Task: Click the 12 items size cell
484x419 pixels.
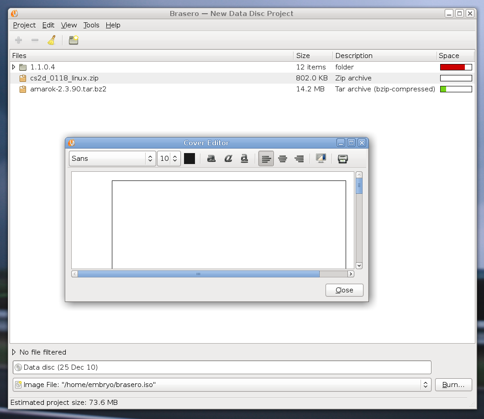Action: click(x=311, y=67)
